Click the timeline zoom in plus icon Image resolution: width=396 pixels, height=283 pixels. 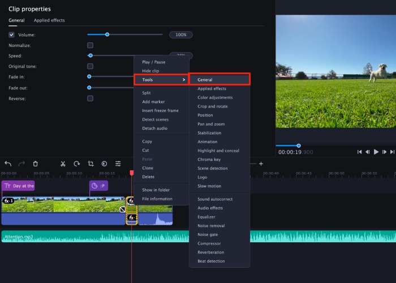(x=261, y=164)
